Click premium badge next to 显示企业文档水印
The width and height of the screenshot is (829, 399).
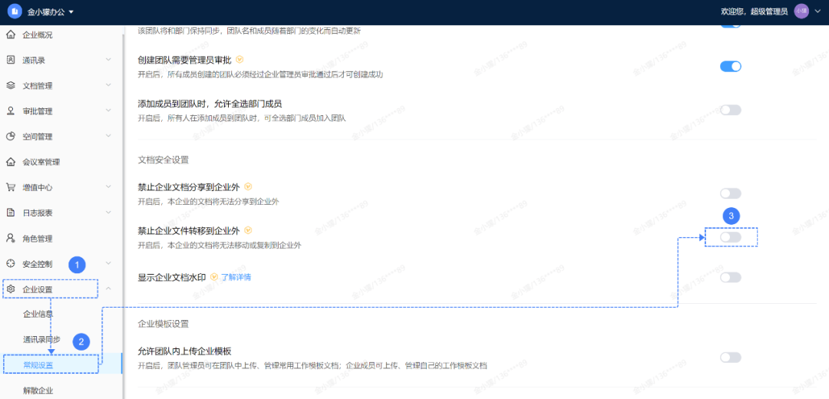coord(214,277)
